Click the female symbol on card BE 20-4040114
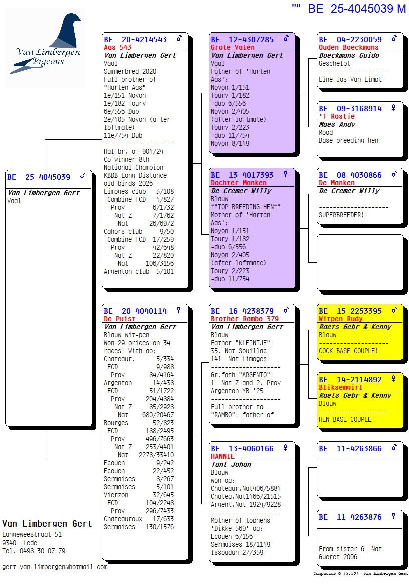 (178, 310)
